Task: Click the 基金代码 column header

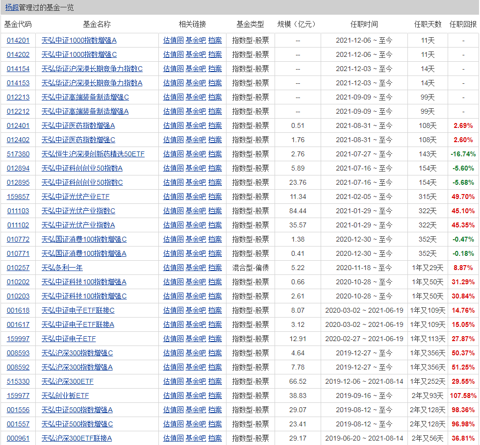Action: (18, 24)
